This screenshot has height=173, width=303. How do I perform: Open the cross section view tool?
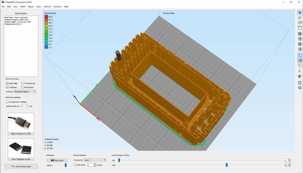coord(300,77)
